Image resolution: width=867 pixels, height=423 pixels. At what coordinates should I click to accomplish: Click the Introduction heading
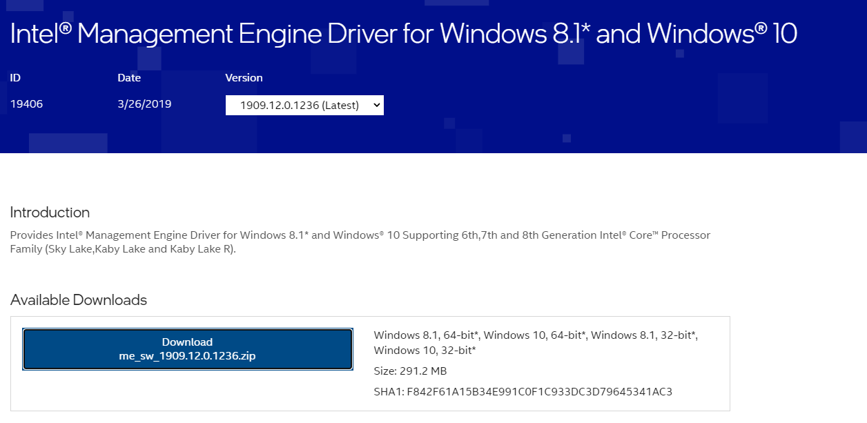click(x=50, y=213)
